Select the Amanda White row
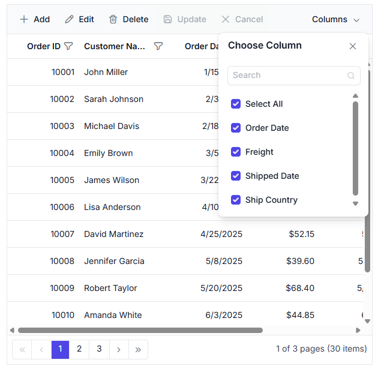The height and width of the screenshot is (369, 375). click(185, 315)
